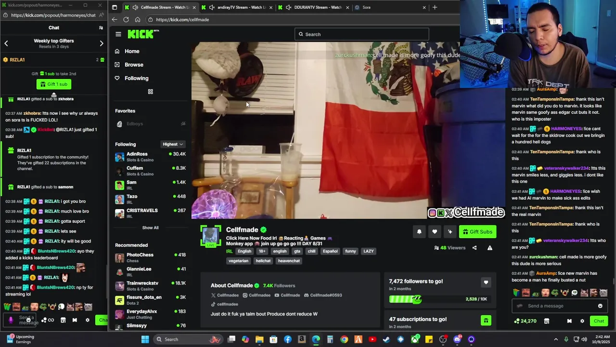Click the follower goal heart button
The height and width of the screenshot is (347, 616).
coord(486,282)
